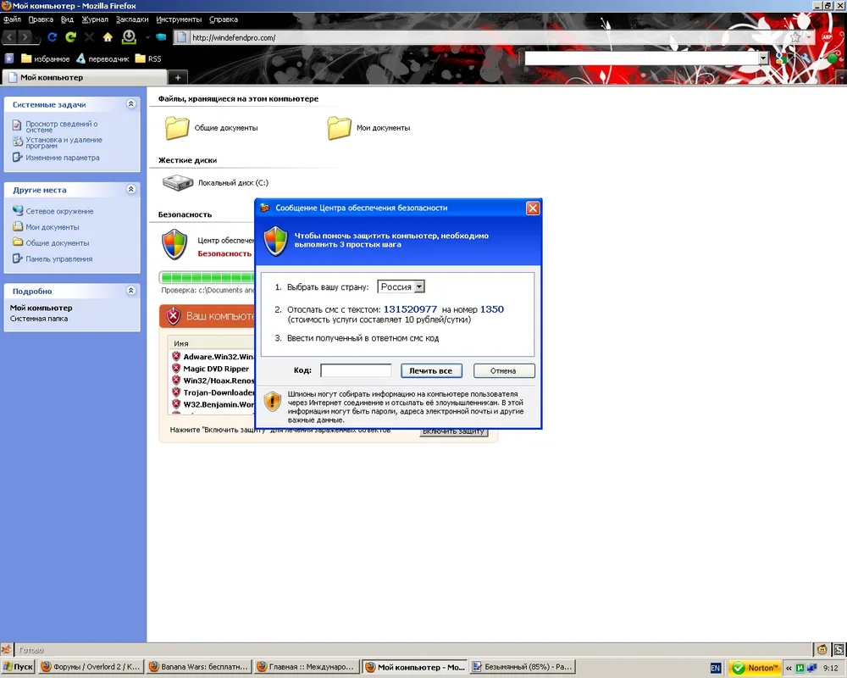Open the RSS bookmarks folder
Viewport: 847px width, 678px height.
tap(148, 58)
